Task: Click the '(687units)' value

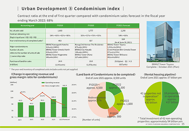Action: 123,64
